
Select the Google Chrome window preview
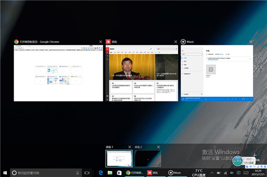pyautogui.click(x=58, y=73)
